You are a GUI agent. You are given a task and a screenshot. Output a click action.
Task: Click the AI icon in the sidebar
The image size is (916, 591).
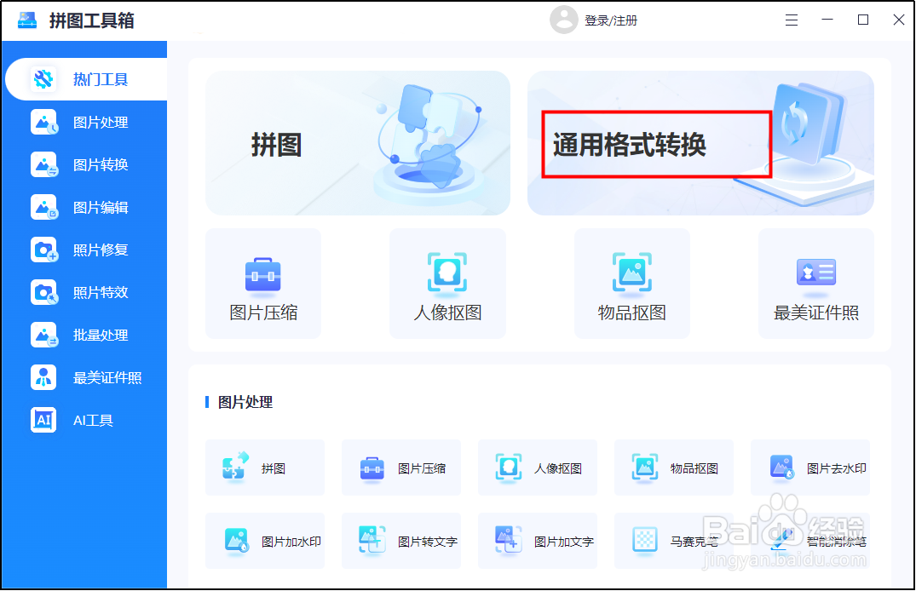[43, 420]
